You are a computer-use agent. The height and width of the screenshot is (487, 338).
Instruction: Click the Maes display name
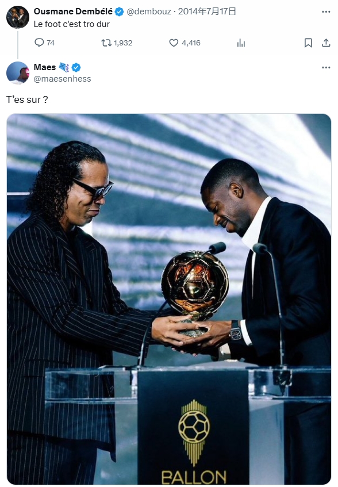[x=45, y=67]
